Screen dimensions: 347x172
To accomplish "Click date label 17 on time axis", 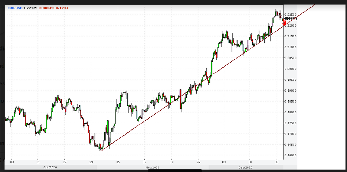I will [277, 161].
